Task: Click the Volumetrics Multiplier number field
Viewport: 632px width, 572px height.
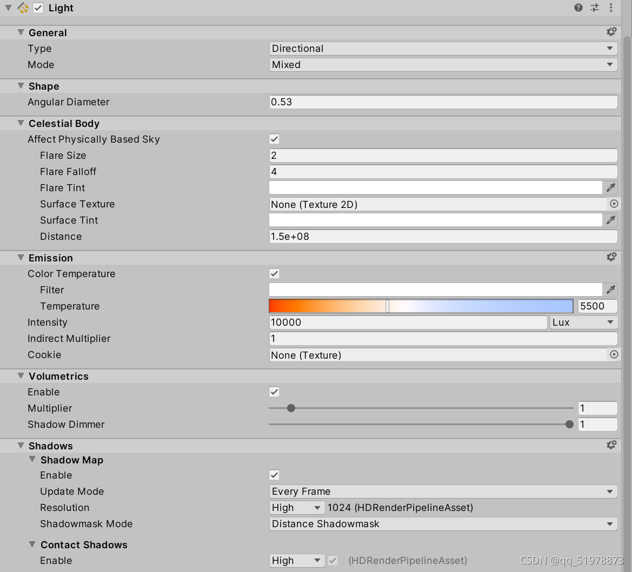Action: click(598, 408)
